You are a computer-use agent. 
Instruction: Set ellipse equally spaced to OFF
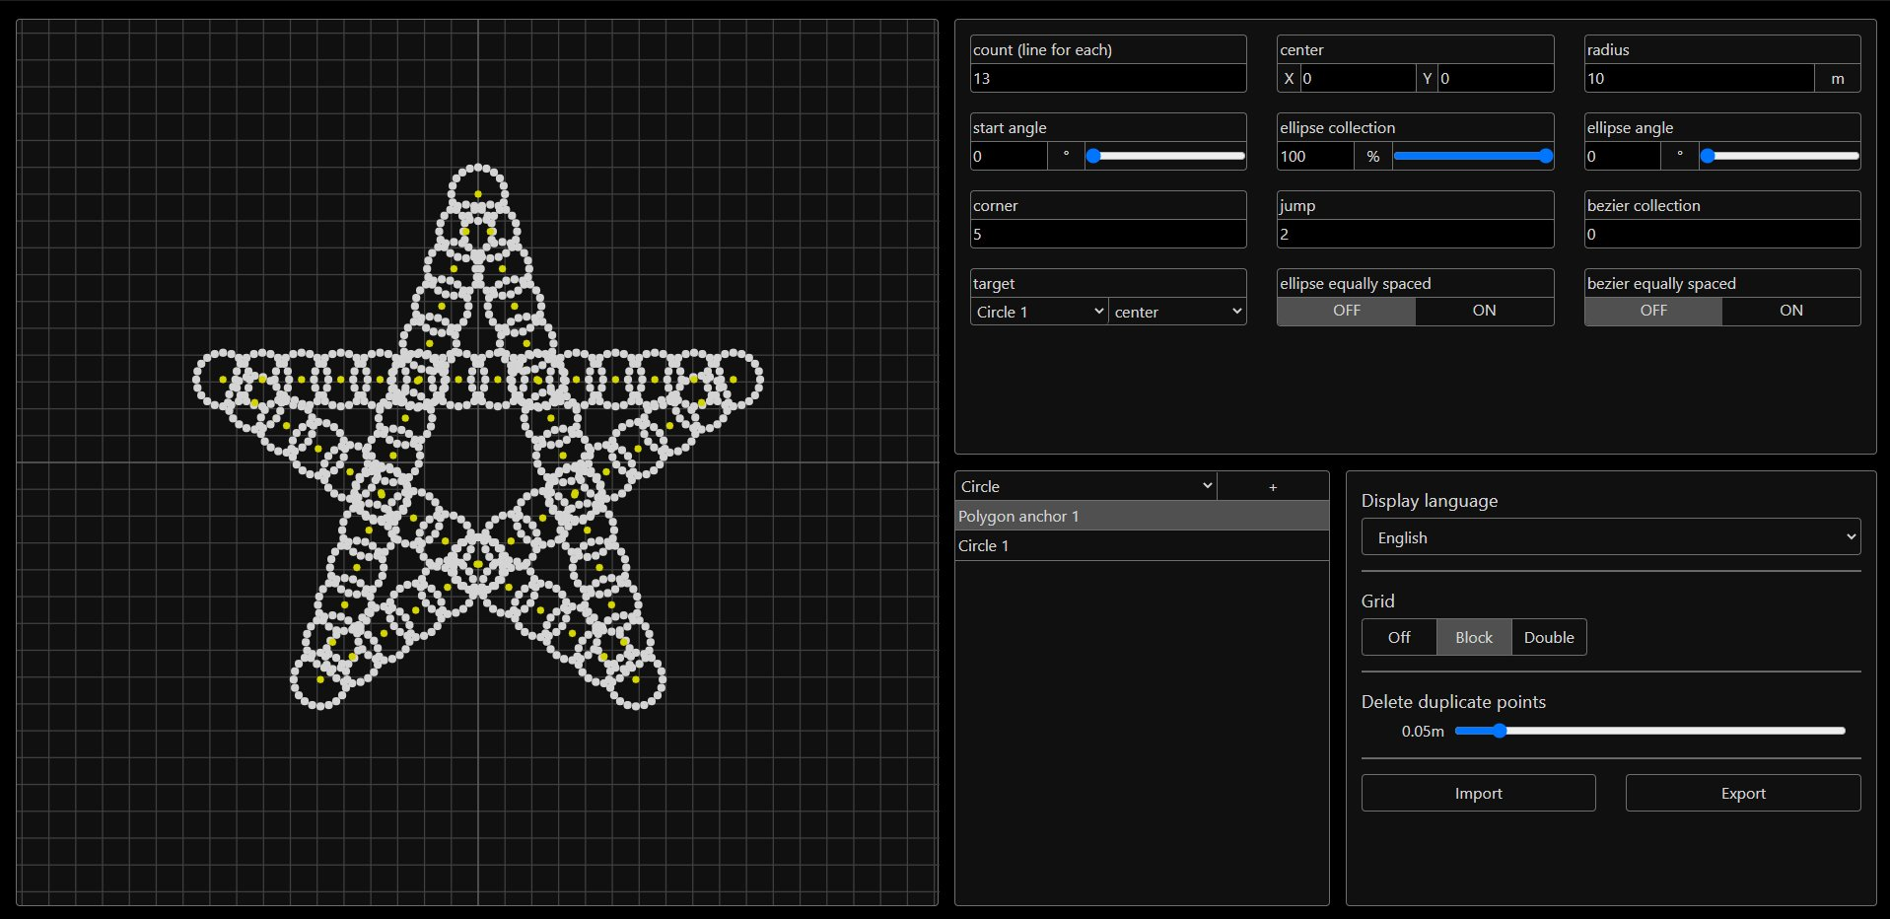(x=1346, y=311)
